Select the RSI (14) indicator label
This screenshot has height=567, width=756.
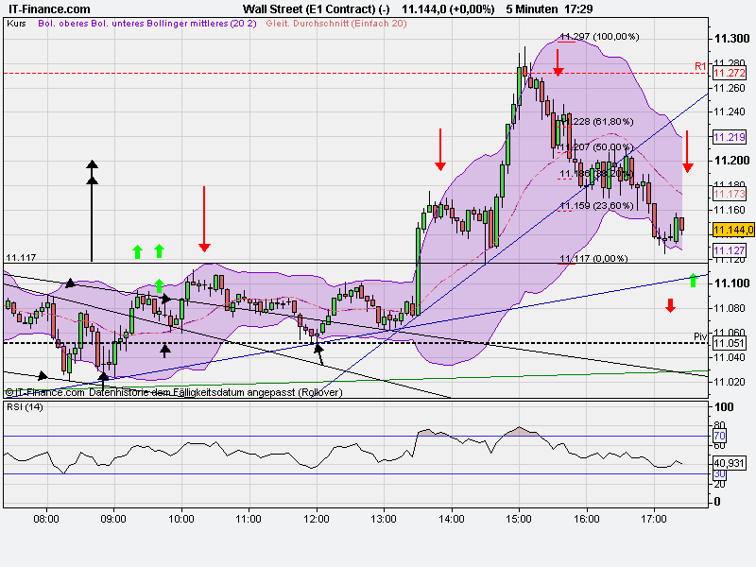(25, 407)
